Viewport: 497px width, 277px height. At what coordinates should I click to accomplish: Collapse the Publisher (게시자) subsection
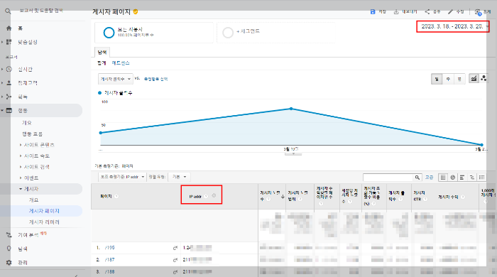[21, 189]
